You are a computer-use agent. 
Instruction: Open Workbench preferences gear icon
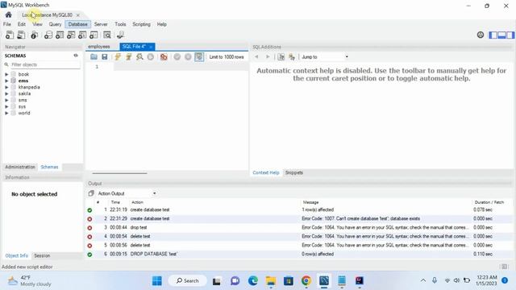pos(481,35)
